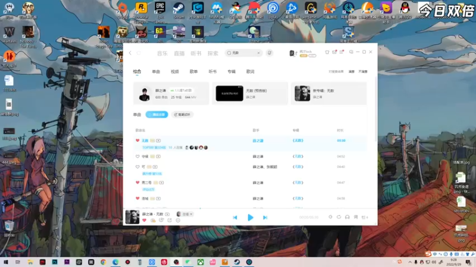Open Chrome from the taskbar
The width and height of the screenshot is (476, 267).
click(x=103, y=262)
